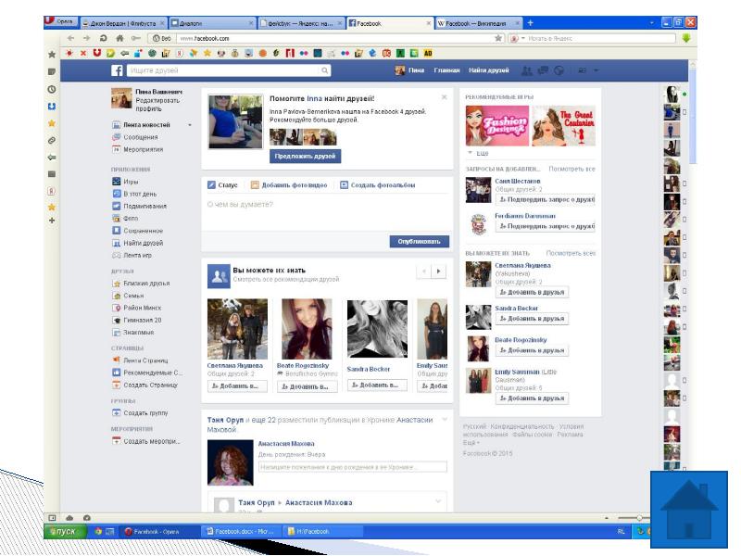Open the account menu arrow in the top bar

tap(597, 70)
